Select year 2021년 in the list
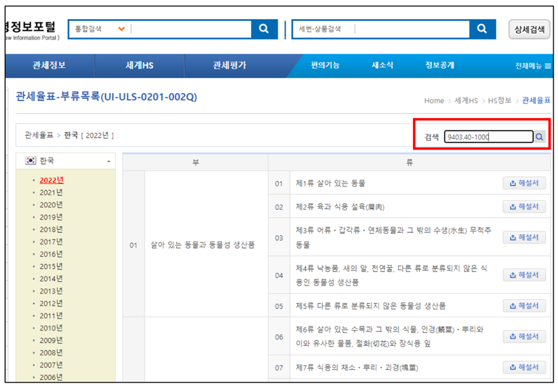This screenshot has height=386, width=558. click(51, 193)
